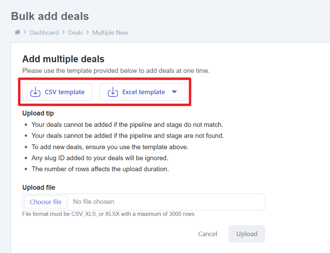Expand the Excel template dropdown arrow
The image size is (330, 253).
click(x=174, y=92)
